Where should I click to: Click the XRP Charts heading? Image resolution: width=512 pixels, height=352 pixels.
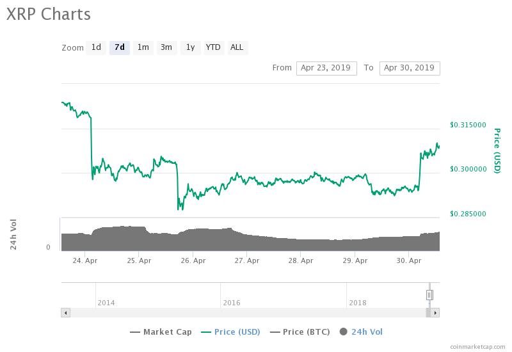coord(49,14)
